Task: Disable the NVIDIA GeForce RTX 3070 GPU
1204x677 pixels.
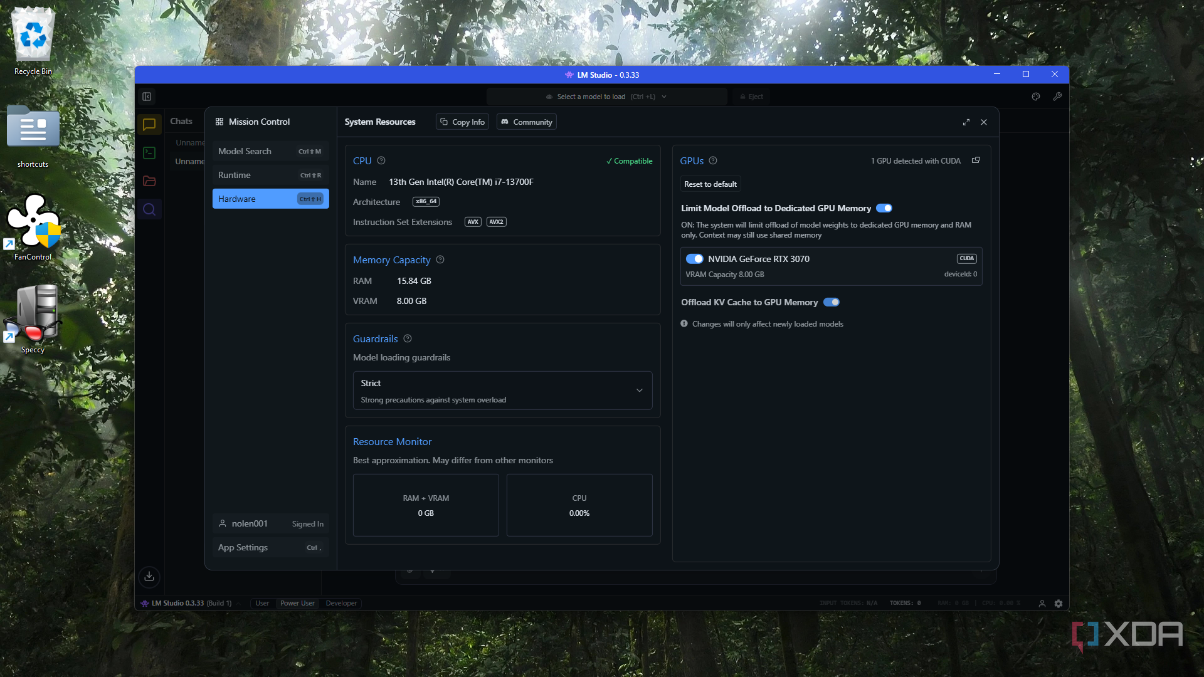Action: tap(694, 259)
